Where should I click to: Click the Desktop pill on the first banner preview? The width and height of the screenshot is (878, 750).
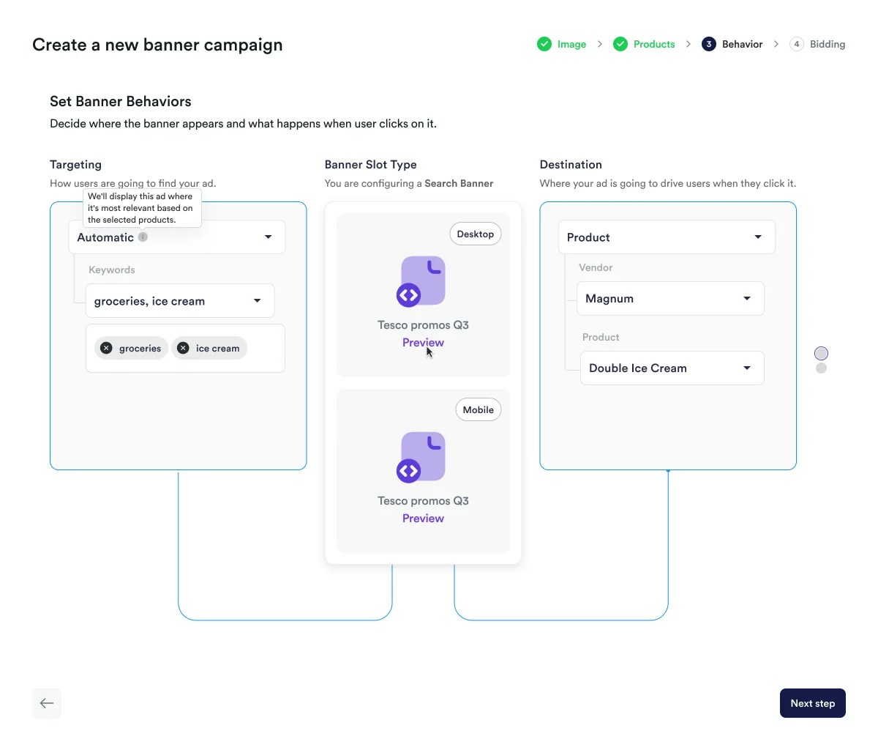(x=475, y=234)
